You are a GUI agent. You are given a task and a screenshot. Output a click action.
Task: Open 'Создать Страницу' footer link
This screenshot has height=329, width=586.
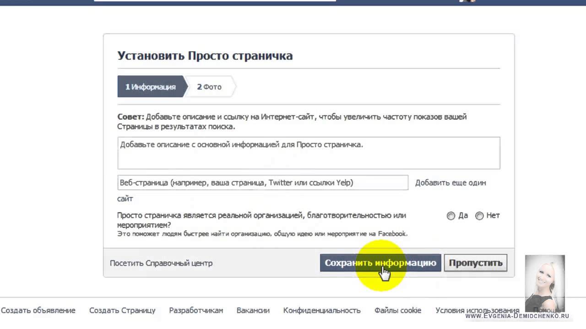tap(122, 310)
